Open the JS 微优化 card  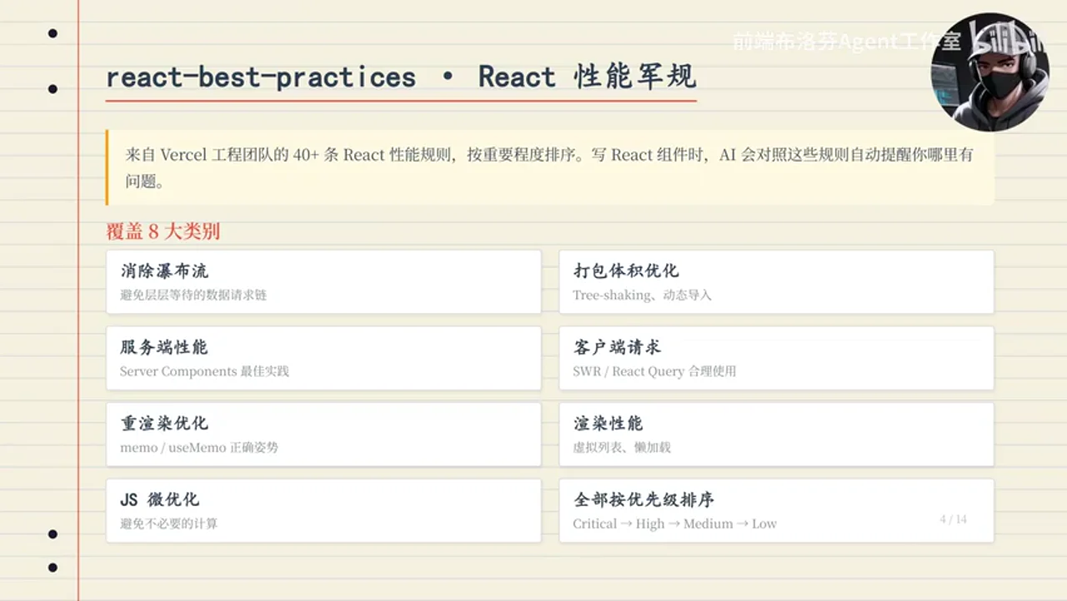click(x=323, y=510)
